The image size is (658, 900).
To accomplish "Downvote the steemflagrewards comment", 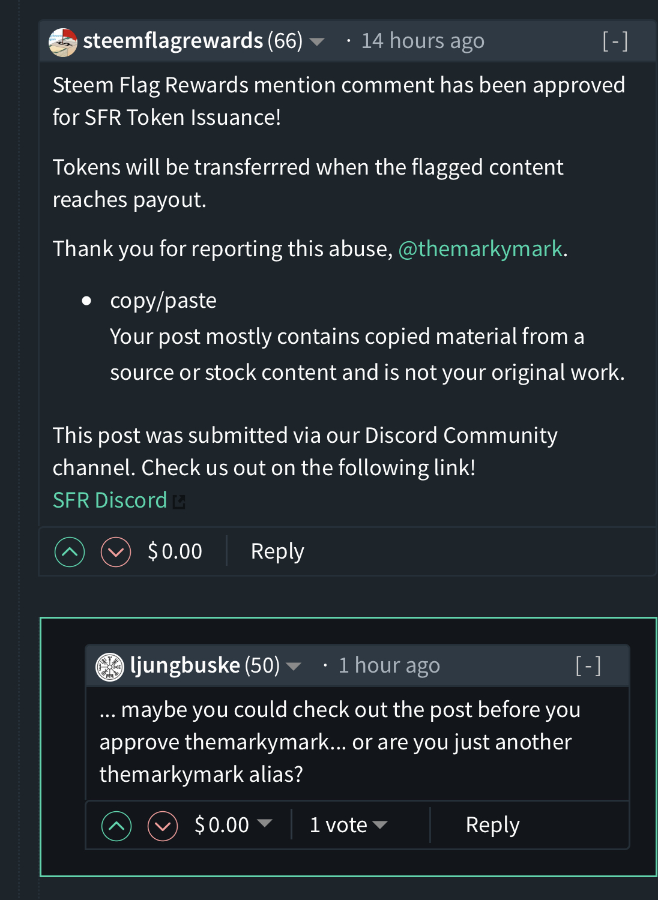I will coord(116,552).
